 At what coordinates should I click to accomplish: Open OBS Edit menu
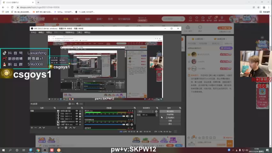click(x=41, y=32)
